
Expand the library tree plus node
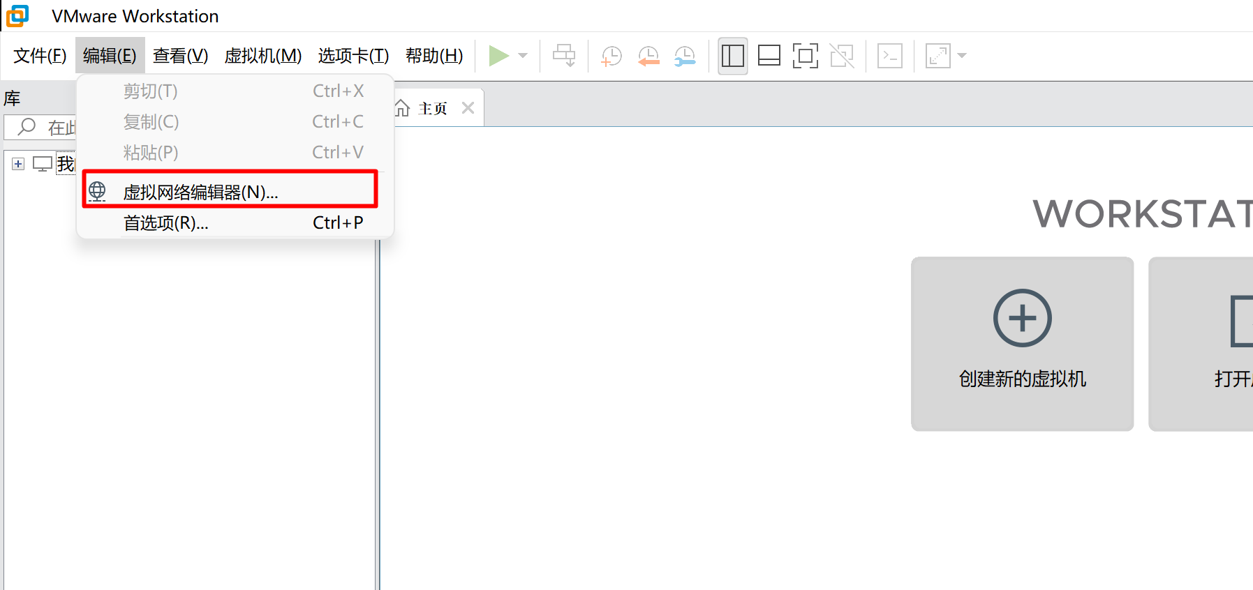(18, 164)
